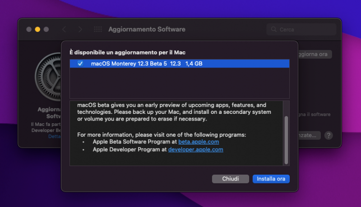Go back with the left chevron
The height and width of the screenshot is (207, 361).
click(x=64, y=29)
